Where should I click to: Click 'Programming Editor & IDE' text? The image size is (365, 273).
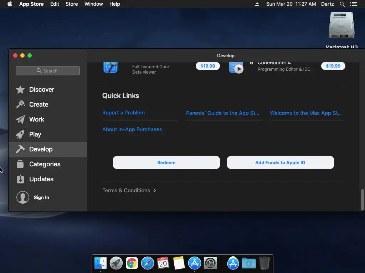pos(284,69)
